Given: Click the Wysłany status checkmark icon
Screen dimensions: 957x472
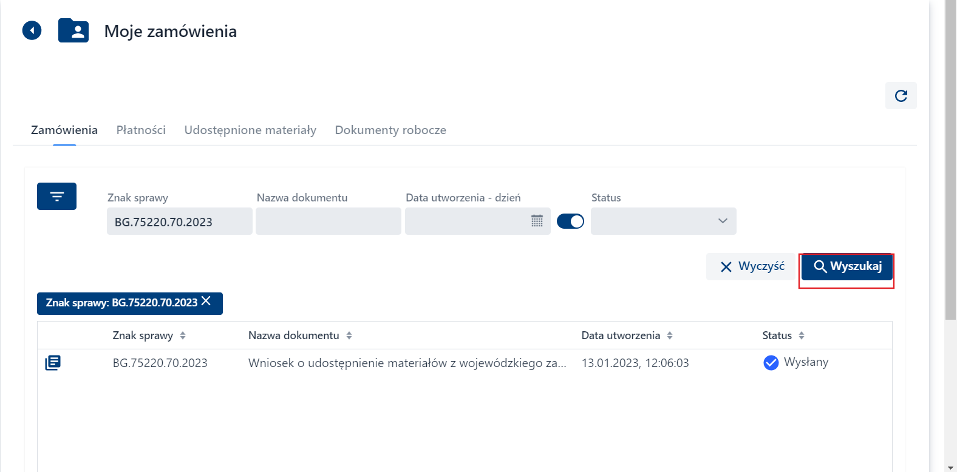Looking at the screenshot, I should [x=771, y=363].
